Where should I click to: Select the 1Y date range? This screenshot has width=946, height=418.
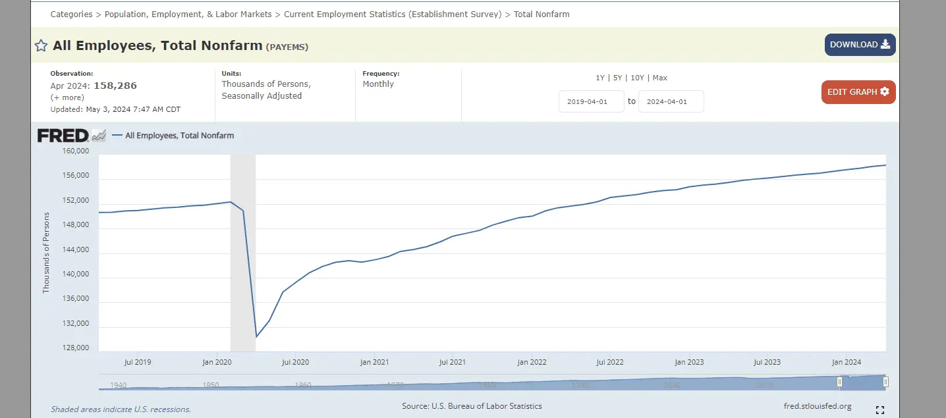pos(599,78)
